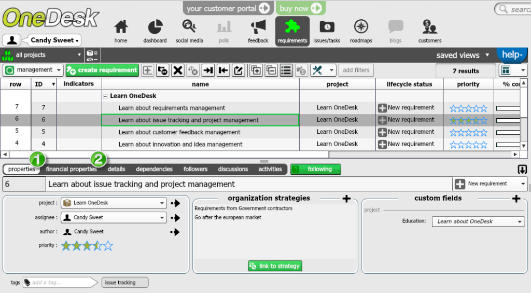Click the add a tag input field
531x293 pixels.
[60, 283]
